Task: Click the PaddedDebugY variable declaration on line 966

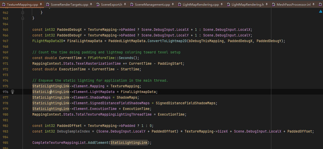Action: pyautogui.click(x=69, y=35)
